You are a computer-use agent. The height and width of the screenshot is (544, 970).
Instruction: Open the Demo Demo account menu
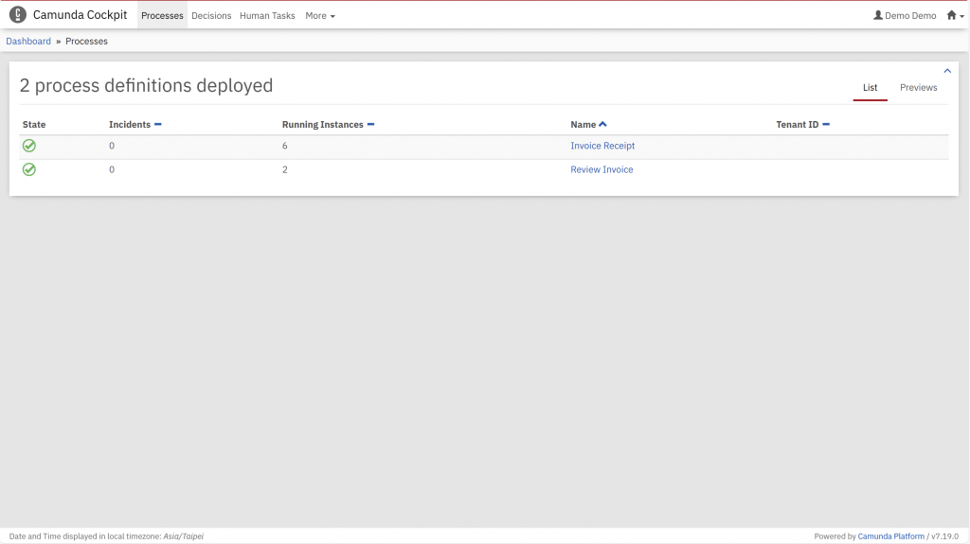(905, 15)
